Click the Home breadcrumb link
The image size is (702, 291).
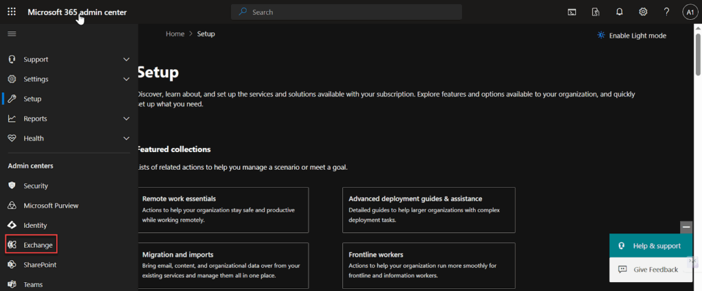click(x=175, y=34)
